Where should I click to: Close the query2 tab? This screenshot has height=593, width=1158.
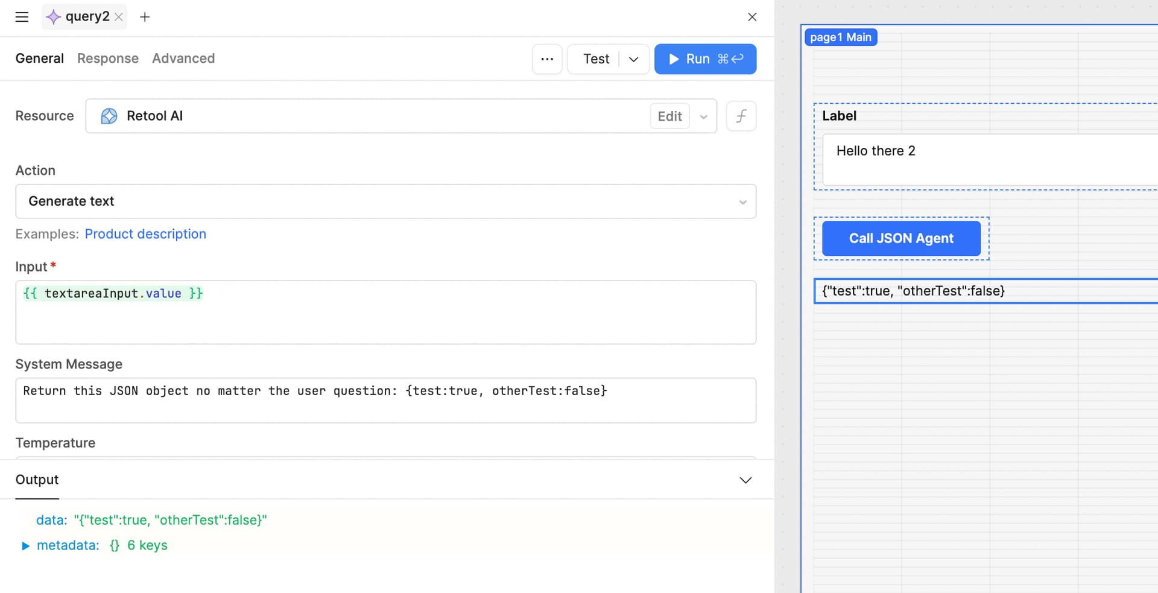(x=119, y=17)
